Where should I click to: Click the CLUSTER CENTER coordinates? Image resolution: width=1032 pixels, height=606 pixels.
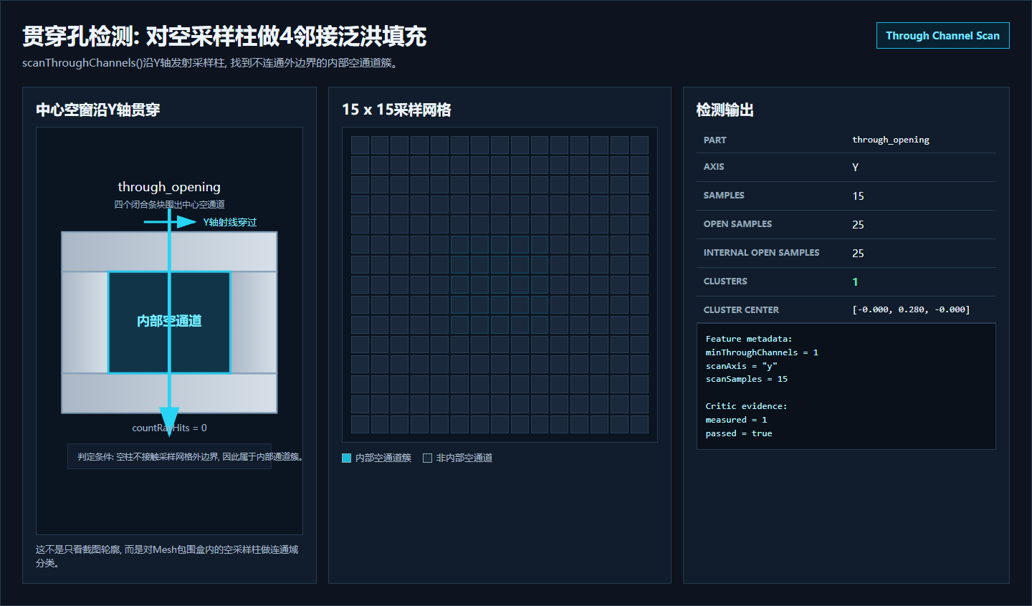(x=911, y=310)
